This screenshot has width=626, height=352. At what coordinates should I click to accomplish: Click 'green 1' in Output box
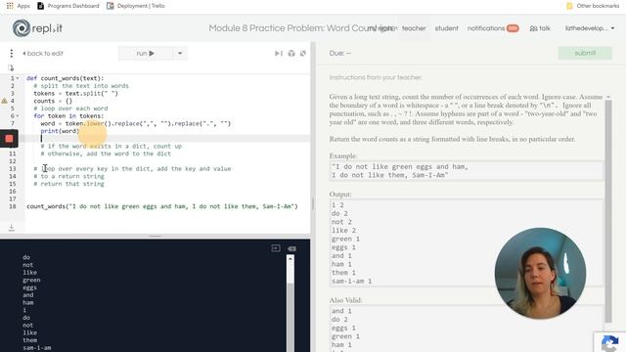(x=345, y=239)
